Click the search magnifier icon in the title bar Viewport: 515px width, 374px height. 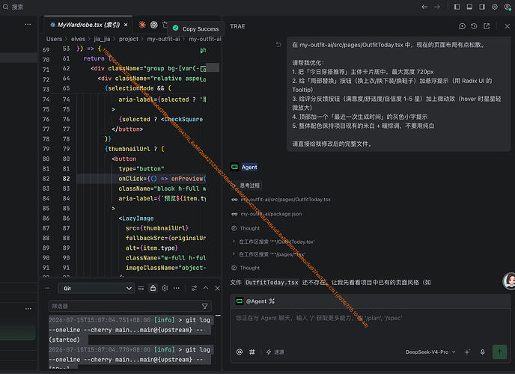click(5, 7)
